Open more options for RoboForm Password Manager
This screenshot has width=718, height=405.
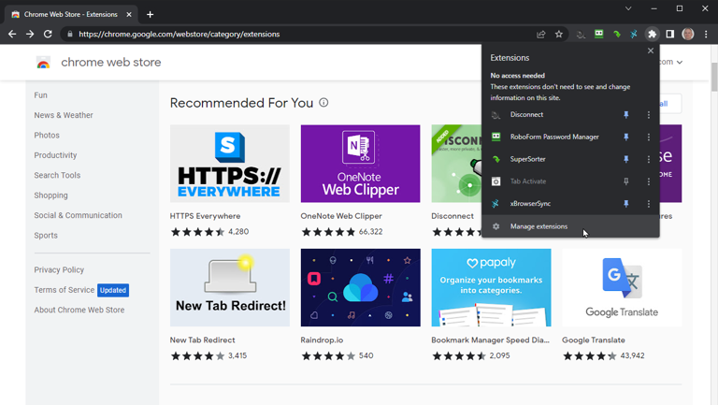point(649,137)
